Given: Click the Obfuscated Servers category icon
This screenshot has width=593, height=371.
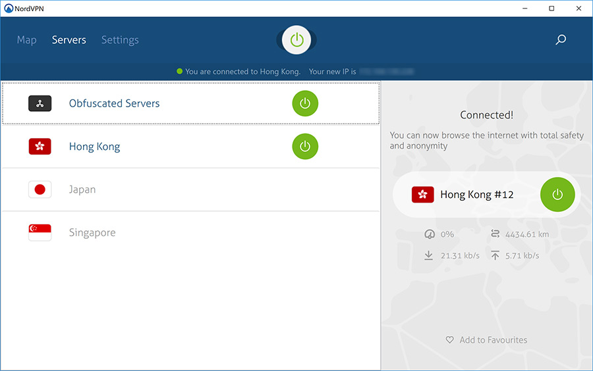Looking at the screenshot, I should coord(40,103).
